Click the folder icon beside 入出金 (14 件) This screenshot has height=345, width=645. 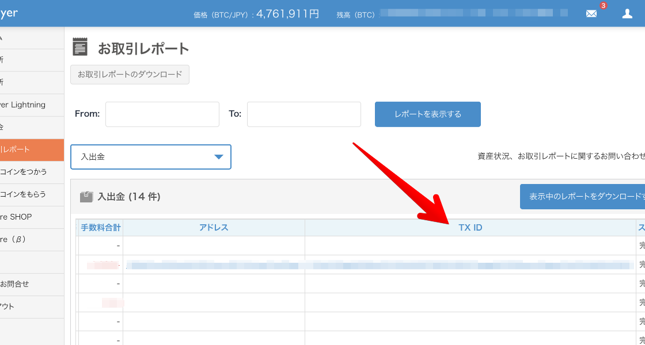86,197
